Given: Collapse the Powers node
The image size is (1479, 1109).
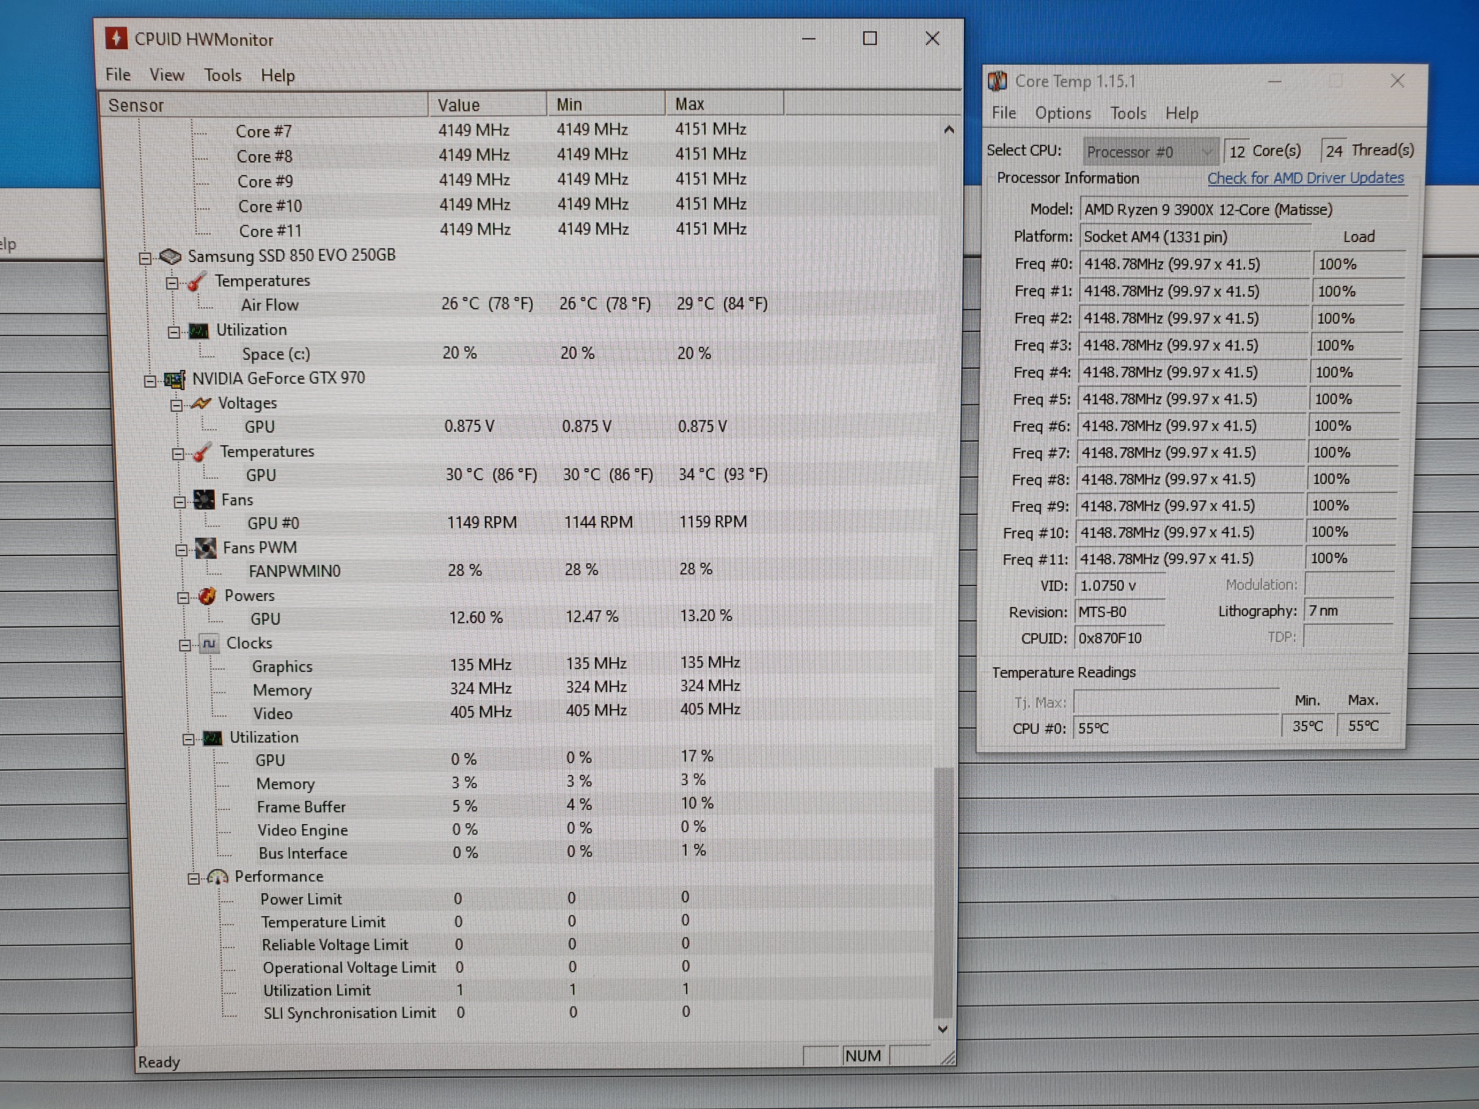Looking at the screenshot, I should click(x=183, y=598).
